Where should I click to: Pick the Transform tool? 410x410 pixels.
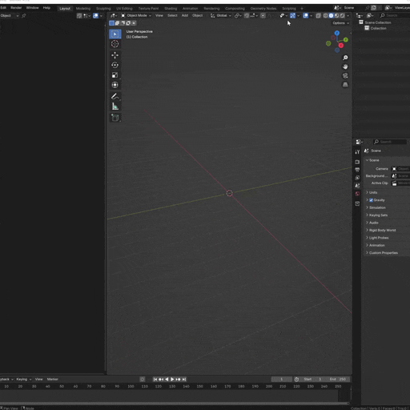pos(115,85)
